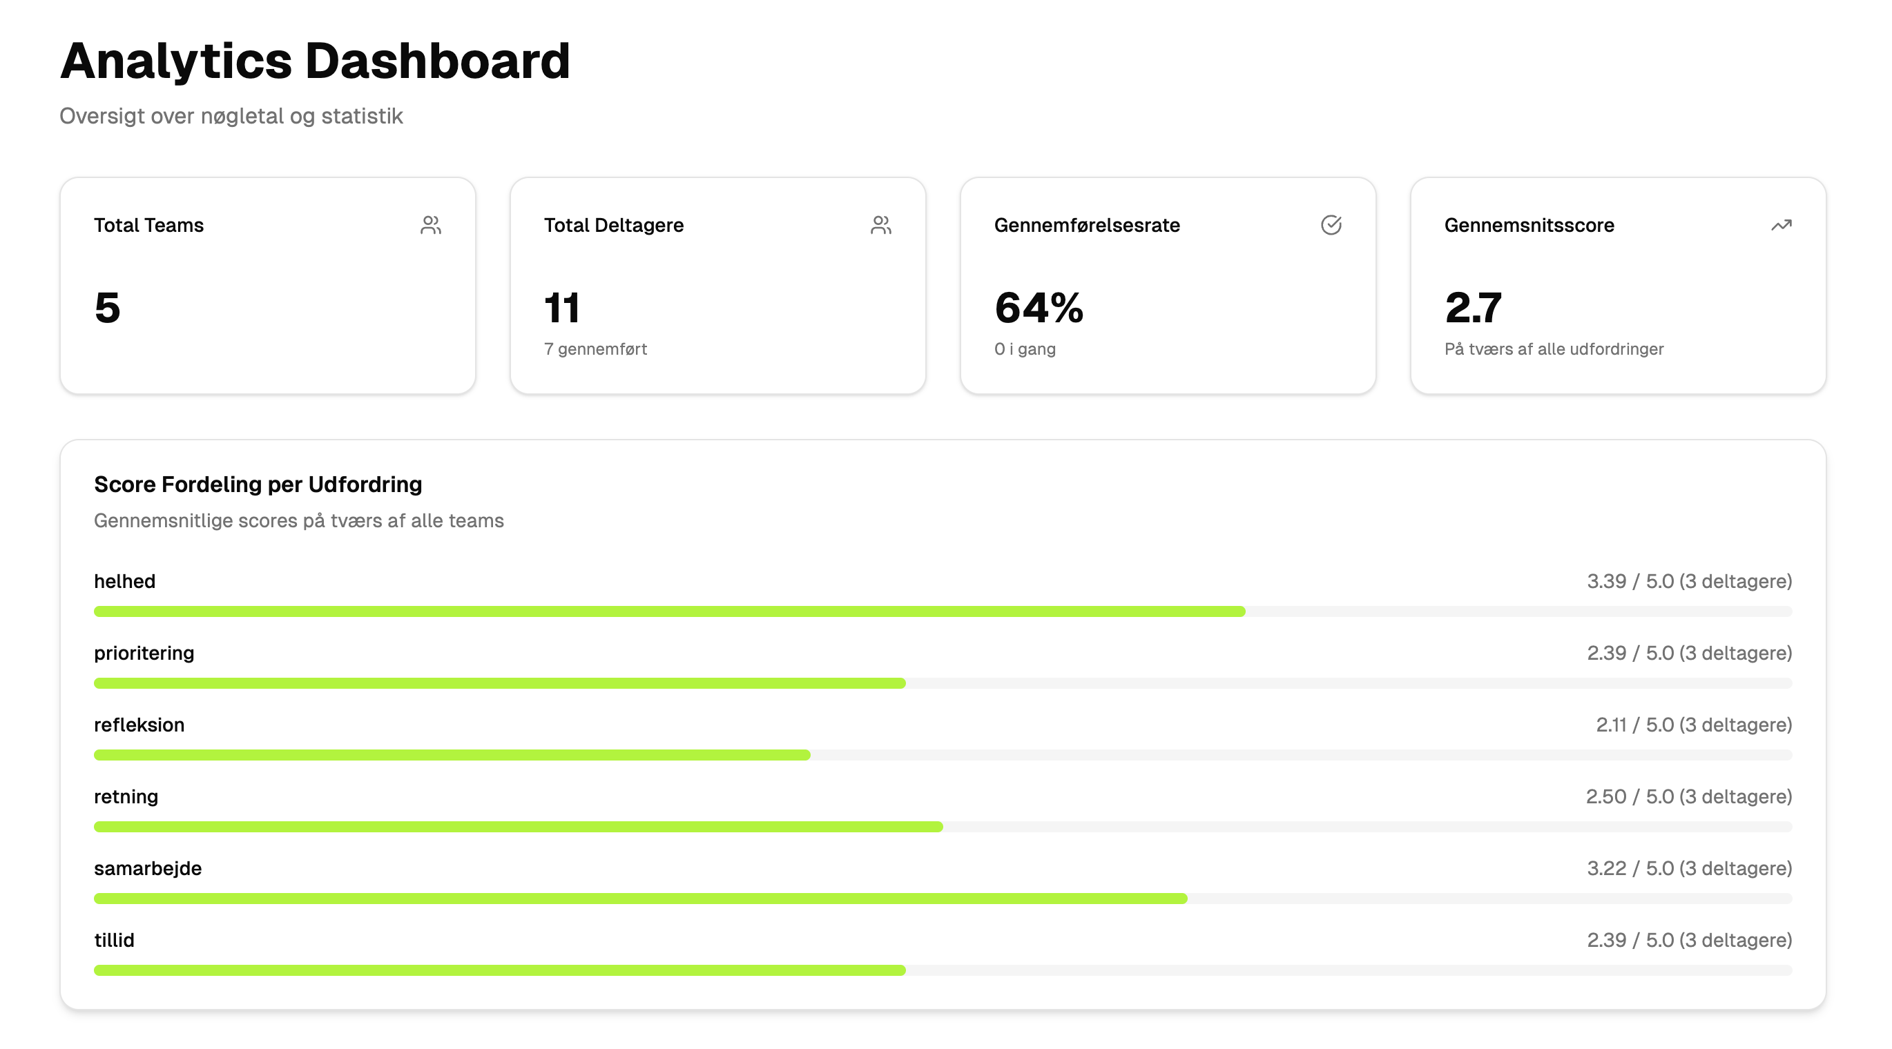Click the Score Fordeling per Udfordring title
The image size is (1892, 1049).
258,484
